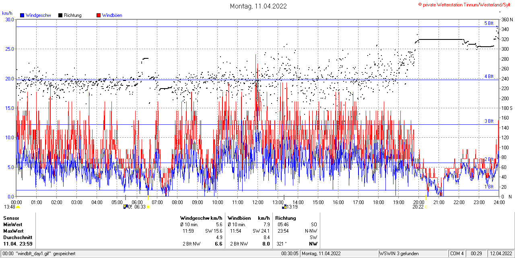This screenshot has width=515, height=258.
Task: Click the 12.04.2022 status bar date
Action: [501, 254]
